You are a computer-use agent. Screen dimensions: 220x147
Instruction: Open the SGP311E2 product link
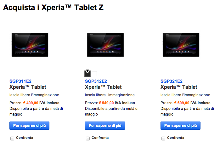point(20,81)
